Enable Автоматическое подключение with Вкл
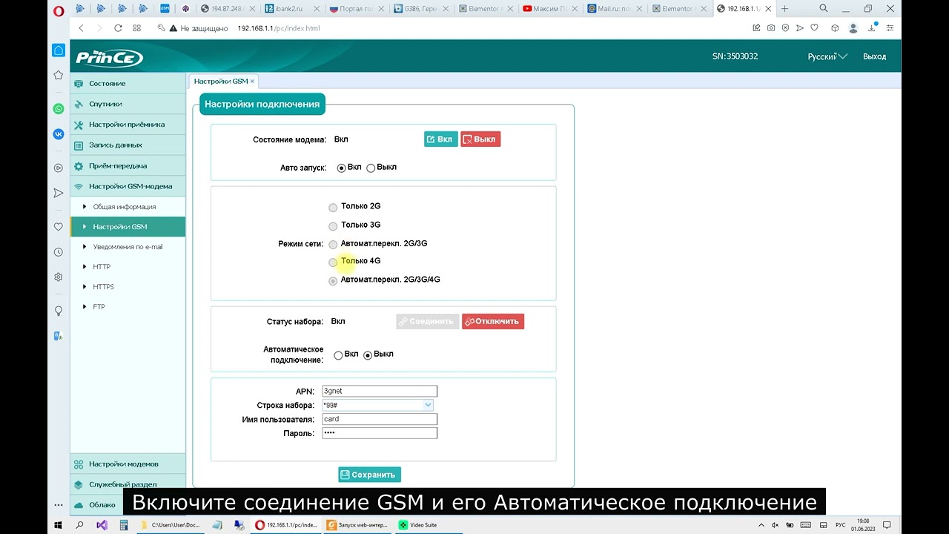The width and height of the screenshot is (949, 534). pyautogui.click(x=338, y=355)
